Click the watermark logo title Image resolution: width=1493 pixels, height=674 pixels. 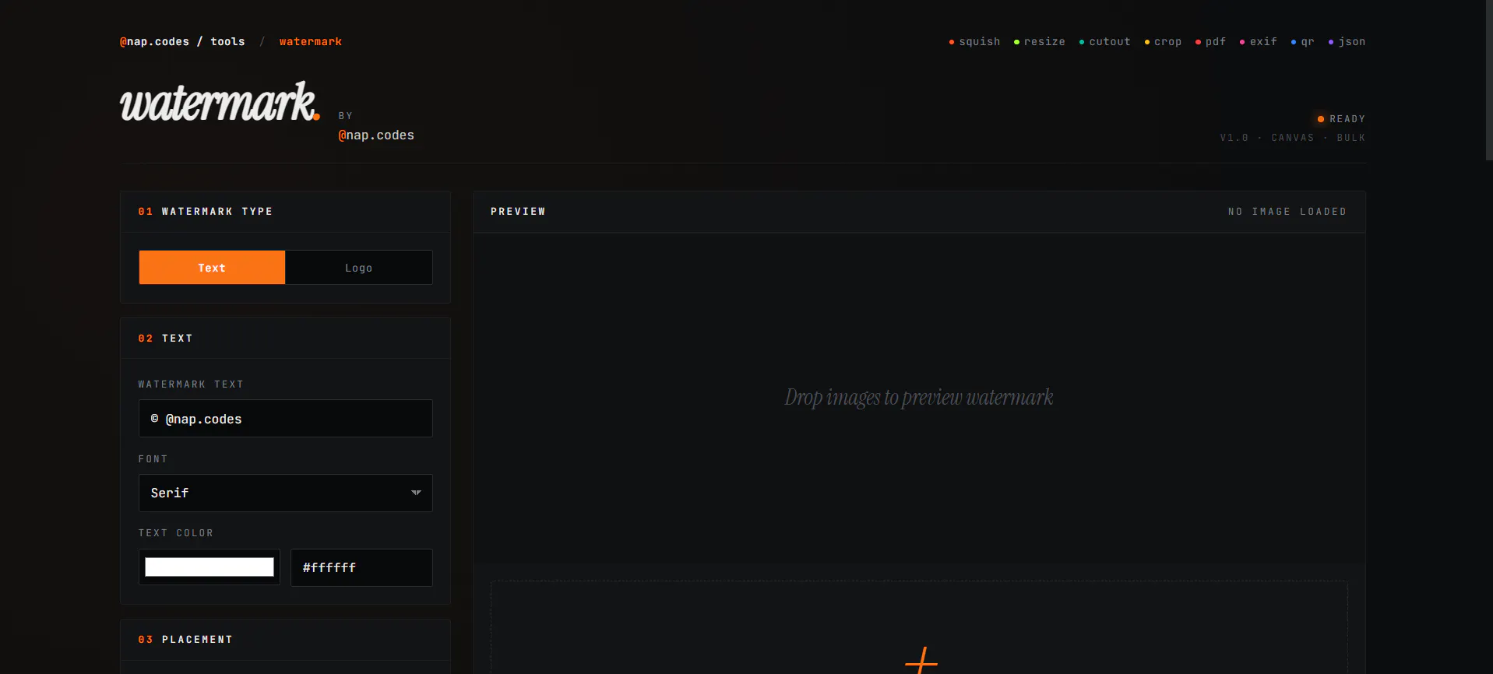pyautogui.click(x=220, y=102)
